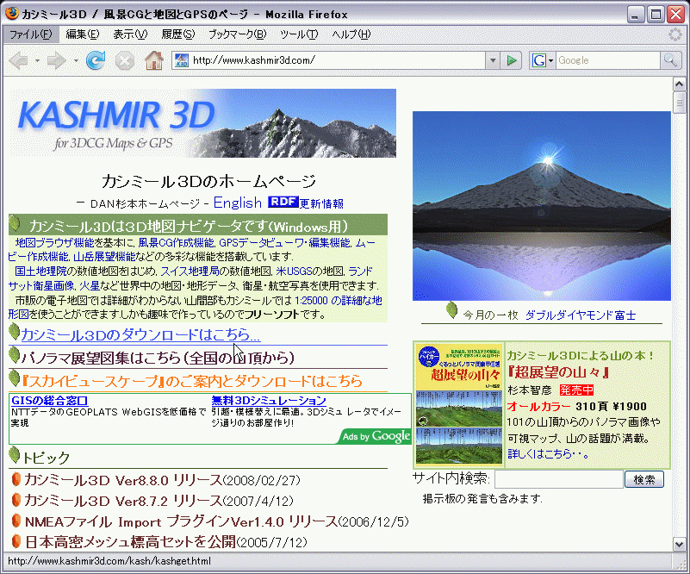This screenshot has width=690, height=574.
Task: Click the Kashmir site favicon in address bar
Action: click(x=181, y=60)
